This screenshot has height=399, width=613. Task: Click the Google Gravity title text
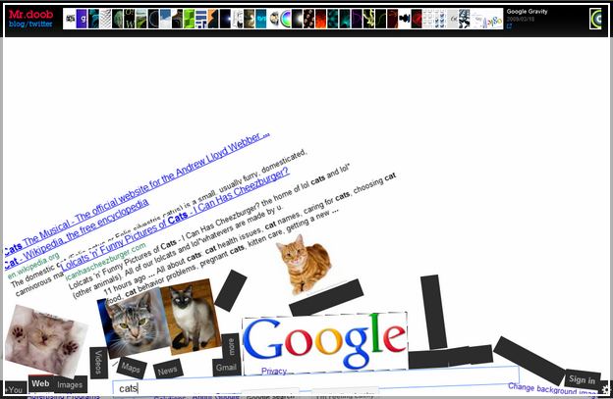[527, 12]
